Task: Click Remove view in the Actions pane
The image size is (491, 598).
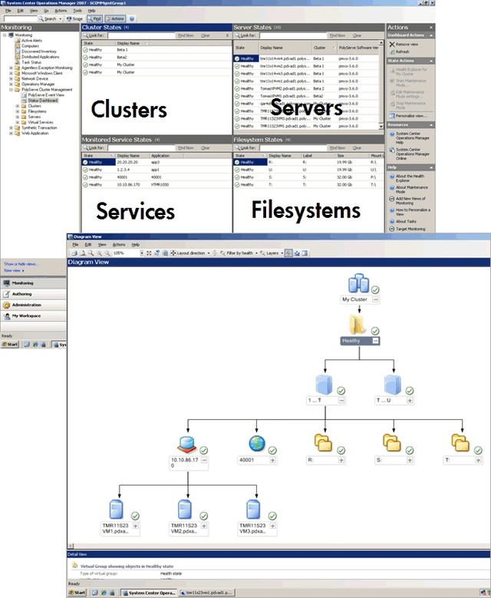Action: coord(404,45)
